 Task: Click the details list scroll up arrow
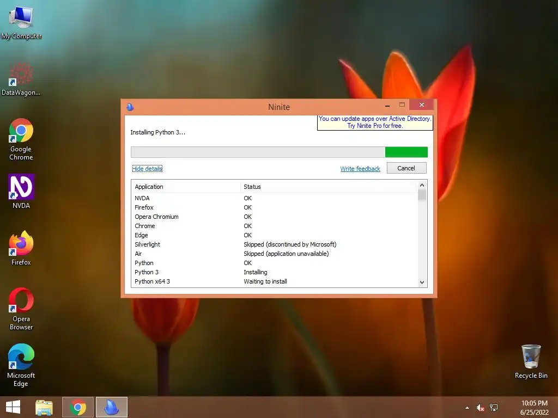pos(422,185)
